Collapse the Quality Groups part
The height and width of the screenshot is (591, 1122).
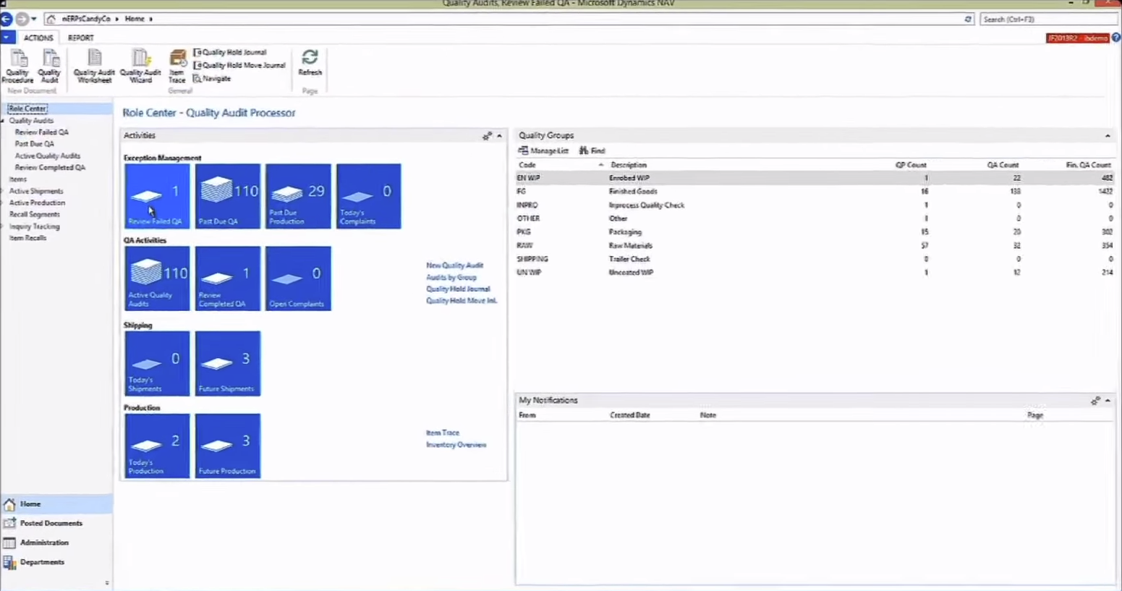[x=1108, y=136]
